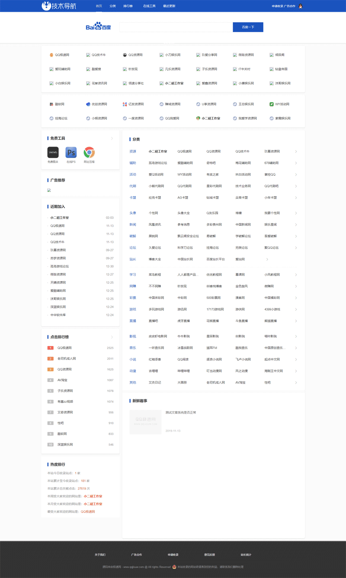Click the 百度一下 search button

(x=248, y=27)
